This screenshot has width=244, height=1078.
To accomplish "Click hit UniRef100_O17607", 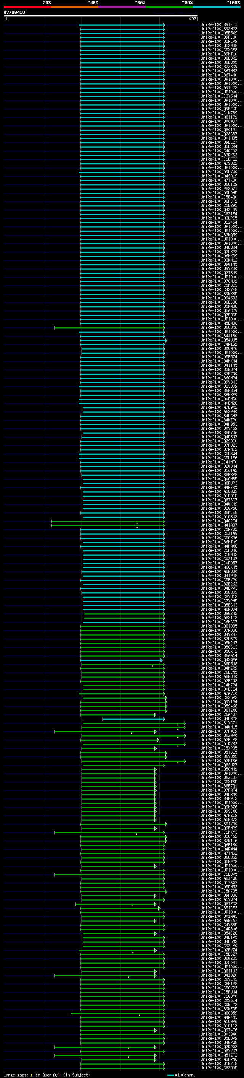I will [x=219, y=883].
